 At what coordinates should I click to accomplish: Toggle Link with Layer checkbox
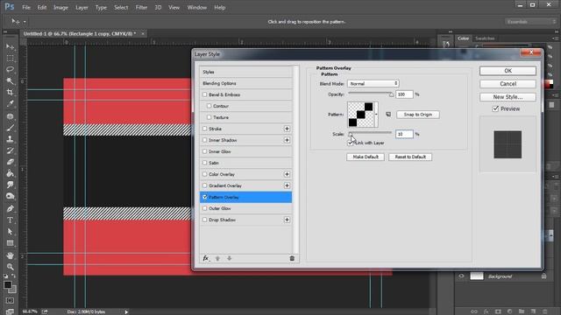pyautogui.click(x=351, y=143)
